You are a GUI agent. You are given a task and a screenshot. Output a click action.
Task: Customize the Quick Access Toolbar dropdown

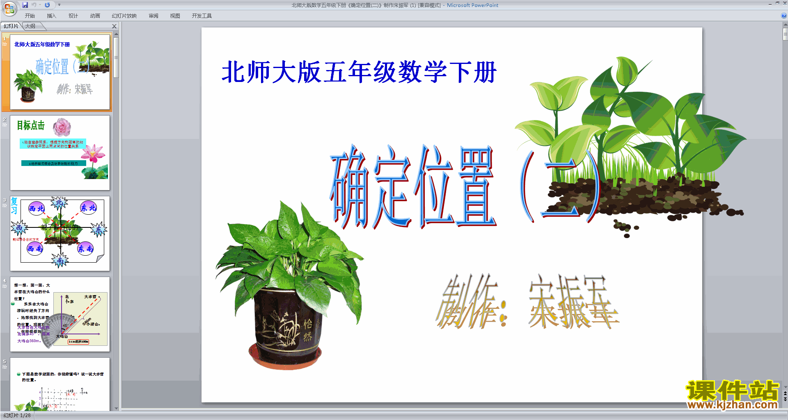59,5
